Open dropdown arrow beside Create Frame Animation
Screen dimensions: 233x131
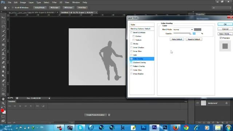point(109,115)
